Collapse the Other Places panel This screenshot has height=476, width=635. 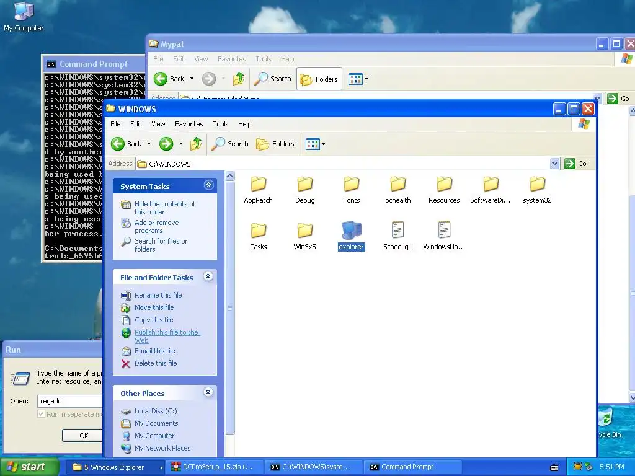(208, 392)
